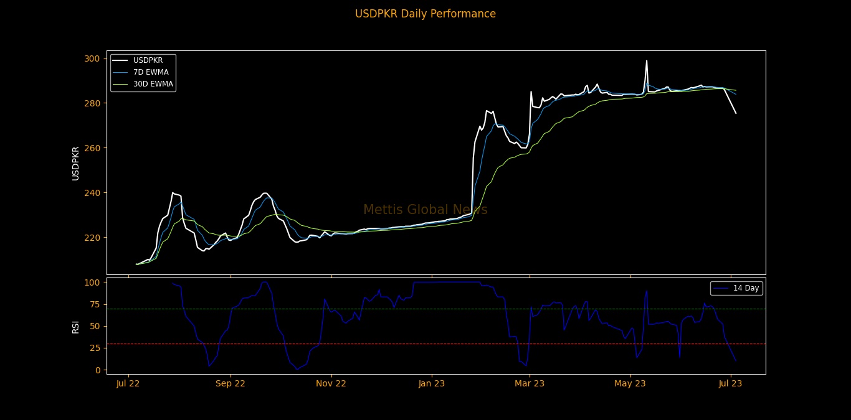Click the 75 tick on RSI axis
Viewport: 851px width, 420px height.
95,304
